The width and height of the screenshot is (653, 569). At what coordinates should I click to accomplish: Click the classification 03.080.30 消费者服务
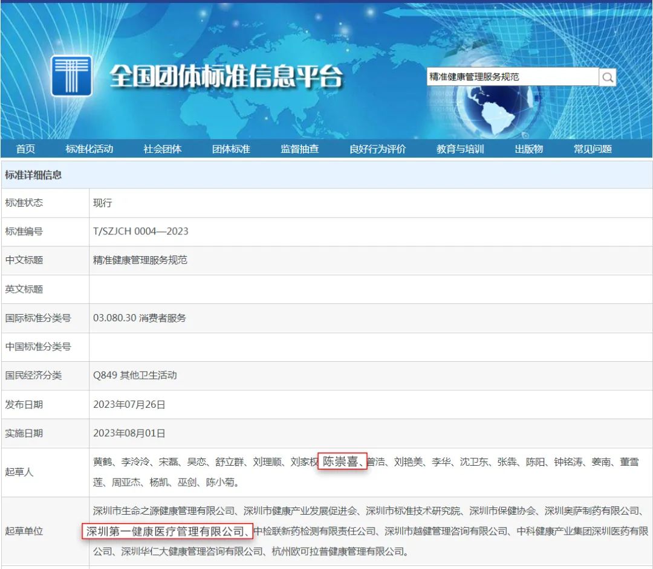tap(139, 318)
